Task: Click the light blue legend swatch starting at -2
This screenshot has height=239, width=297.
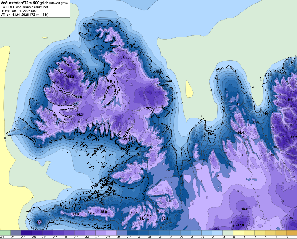Action: (217, 233)
